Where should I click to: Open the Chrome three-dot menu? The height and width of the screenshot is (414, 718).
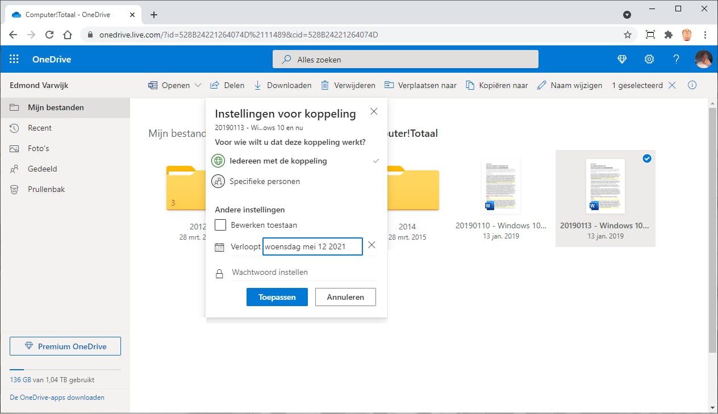pyautogui.click(x=705, y=35)
